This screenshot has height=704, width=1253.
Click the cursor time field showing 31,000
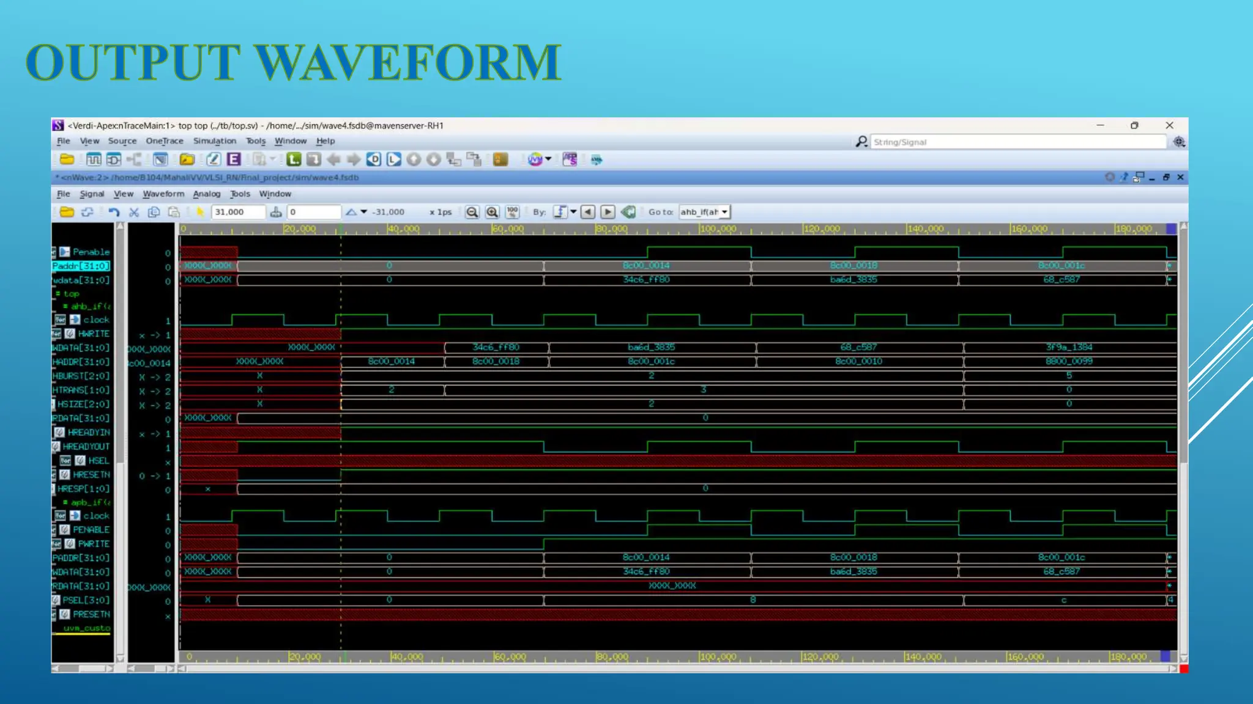coord(237,212)
